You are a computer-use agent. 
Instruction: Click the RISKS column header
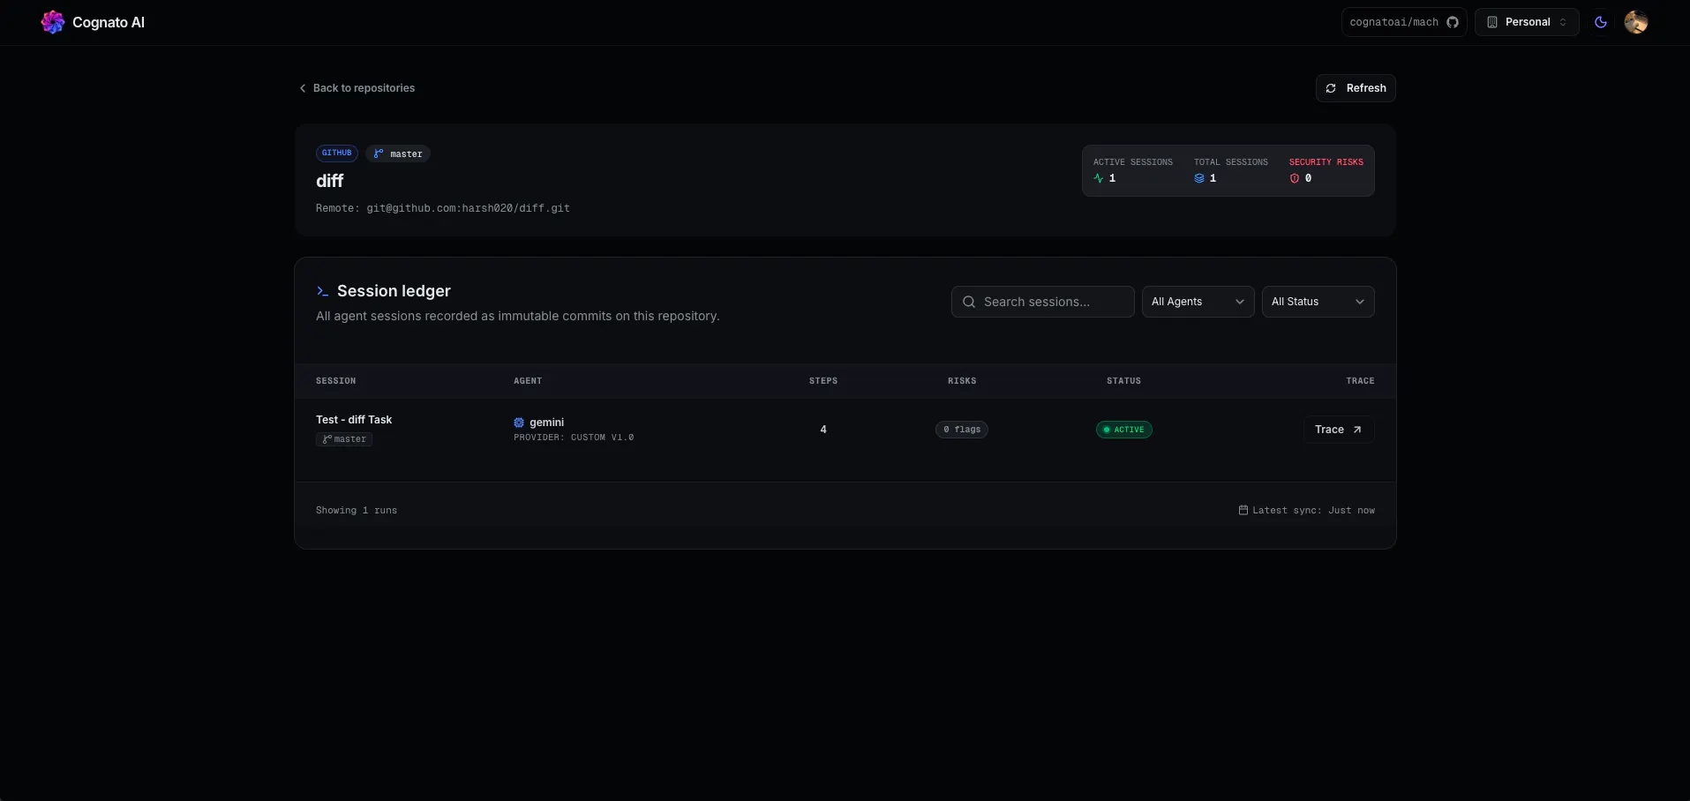[962, 381]
